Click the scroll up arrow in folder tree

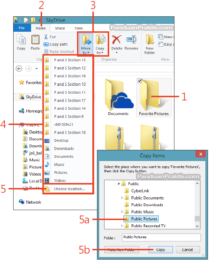coord(197,183)
